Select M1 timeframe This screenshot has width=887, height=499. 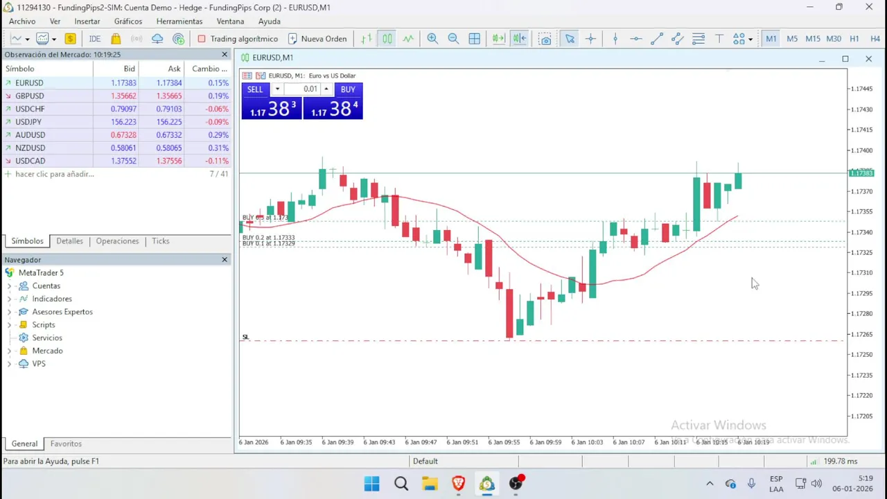[771, 39]
